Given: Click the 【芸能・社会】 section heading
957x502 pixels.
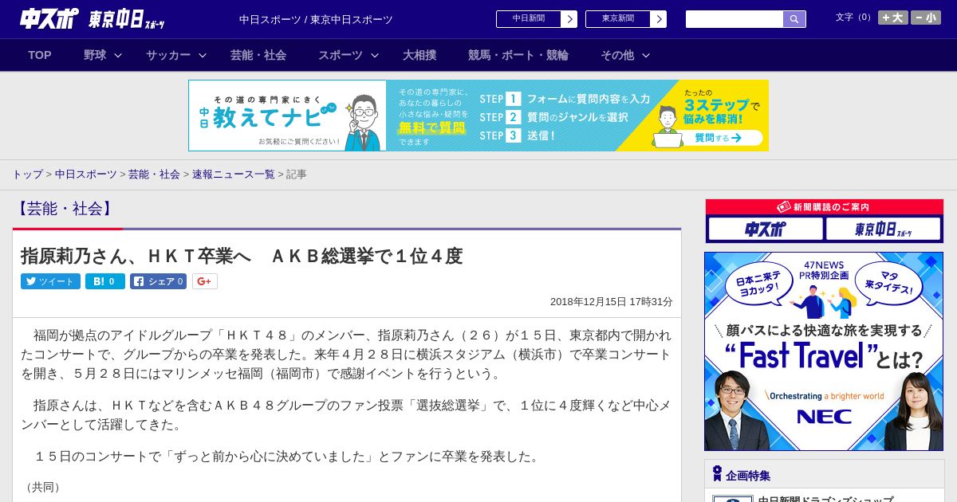Looking at the screenshot, I should 65,209.
